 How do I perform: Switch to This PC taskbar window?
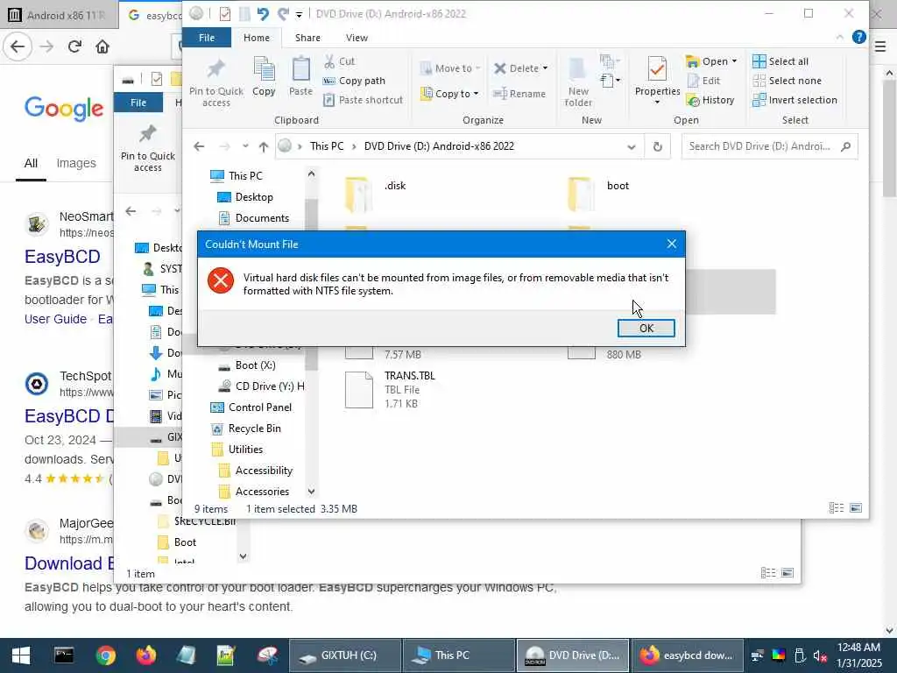click(459, 655)
